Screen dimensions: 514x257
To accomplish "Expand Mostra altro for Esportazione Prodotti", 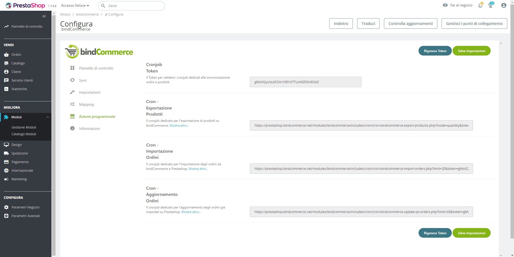I will [x=179, y=126].
